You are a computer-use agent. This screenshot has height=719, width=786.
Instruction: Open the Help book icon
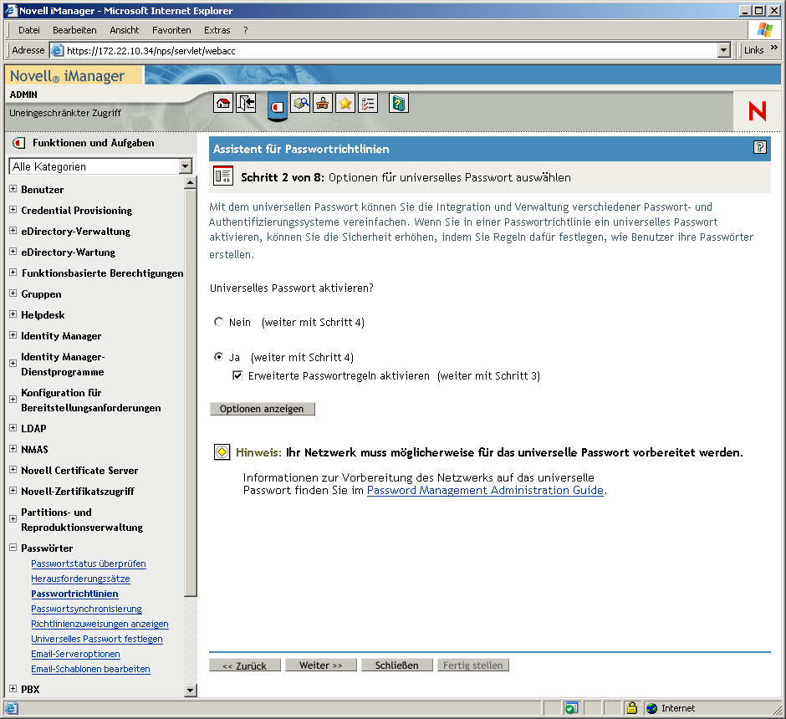[399, 103]
